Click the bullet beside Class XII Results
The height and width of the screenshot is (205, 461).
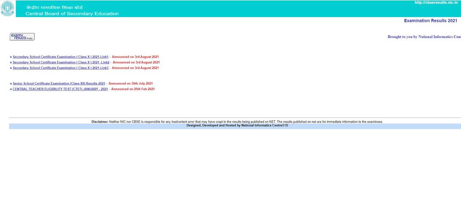pos(11,84)
